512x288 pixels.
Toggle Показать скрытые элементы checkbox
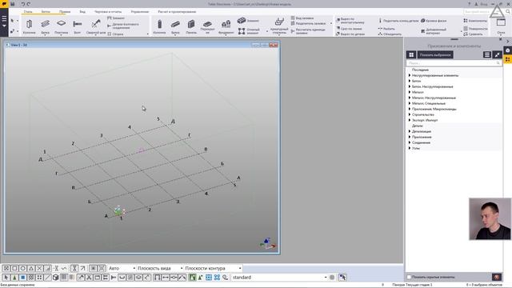[409, 277]
